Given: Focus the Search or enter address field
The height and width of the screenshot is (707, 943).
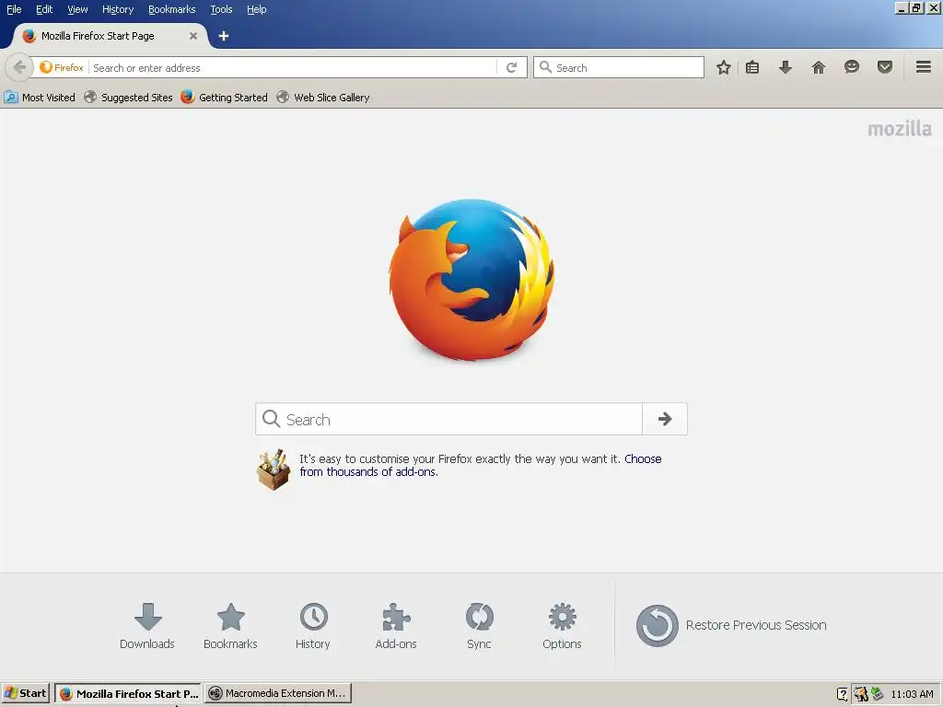Looking at the screenshot, I should [x=293, y=67].
